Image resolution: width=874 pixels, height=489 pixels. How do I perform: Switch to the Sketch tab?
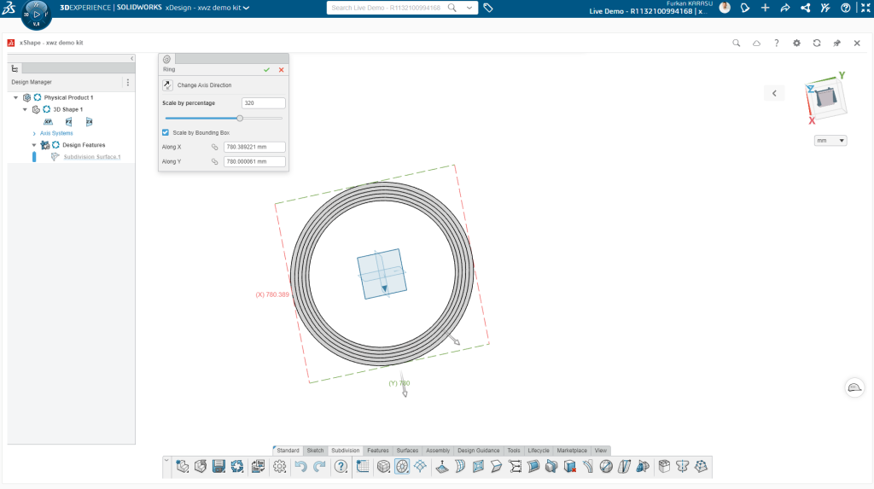pos(315,450)
